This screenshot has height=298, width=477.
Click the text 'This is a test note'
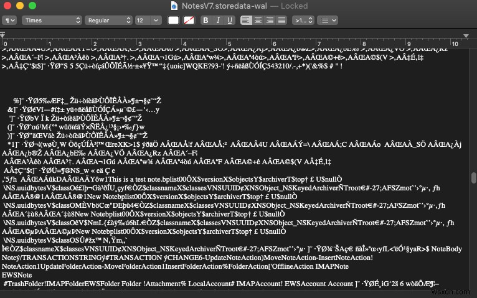point(135,179)
